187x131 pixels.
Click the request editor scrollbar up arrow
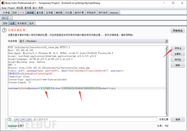coord(167,47)
